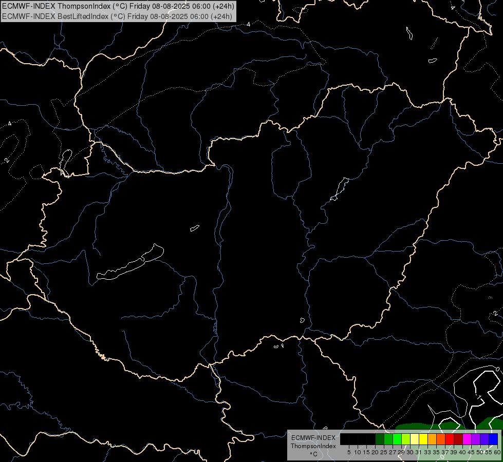Click the '°C' unit label in the legend
Image resolution: width=503 pixels, height=462 pixels.
[x=313, y=454]
